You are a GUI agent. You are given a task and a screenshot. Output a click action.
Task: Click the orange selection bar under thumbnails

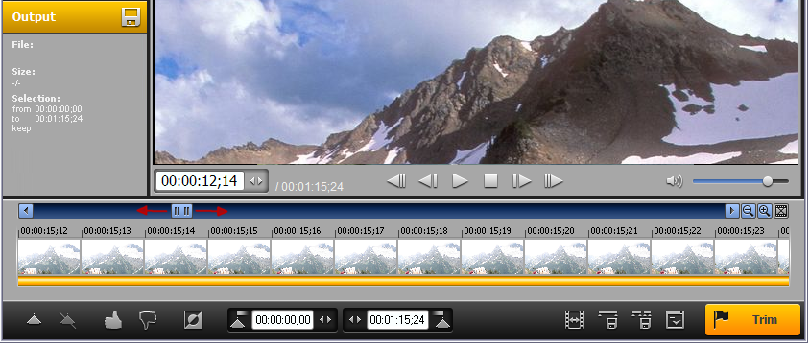tap(403, 281)
